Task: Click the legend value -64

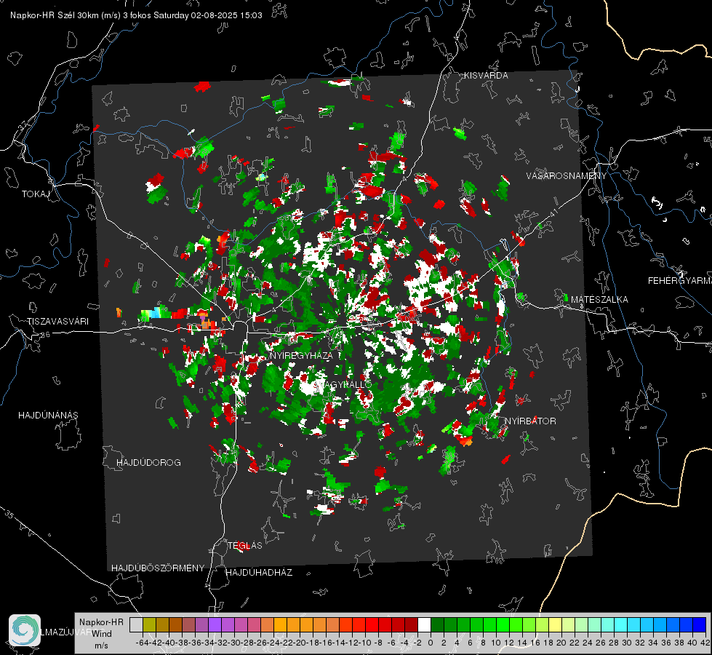Action: pyautogui.click(x=142, y=643)
